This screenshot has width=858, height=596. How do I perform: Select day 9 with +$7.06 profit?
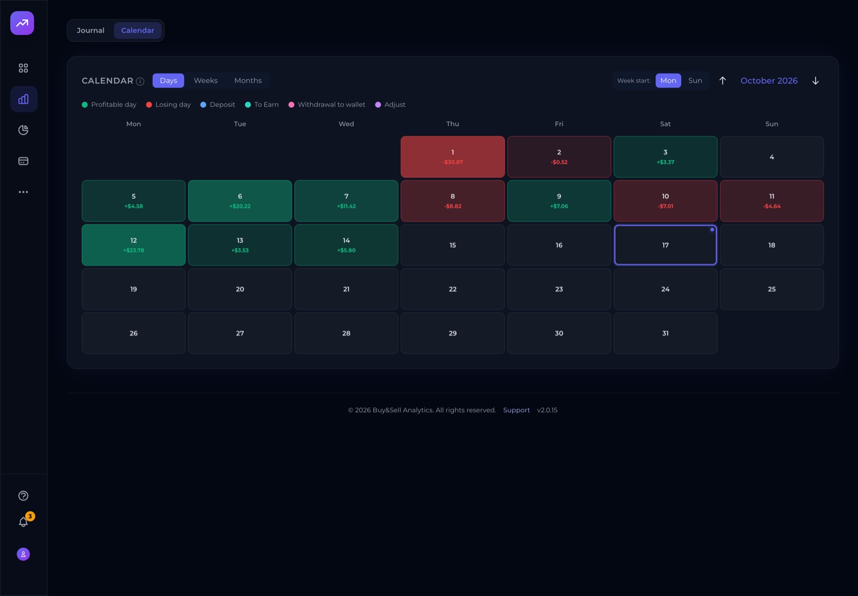click(559, 201)
